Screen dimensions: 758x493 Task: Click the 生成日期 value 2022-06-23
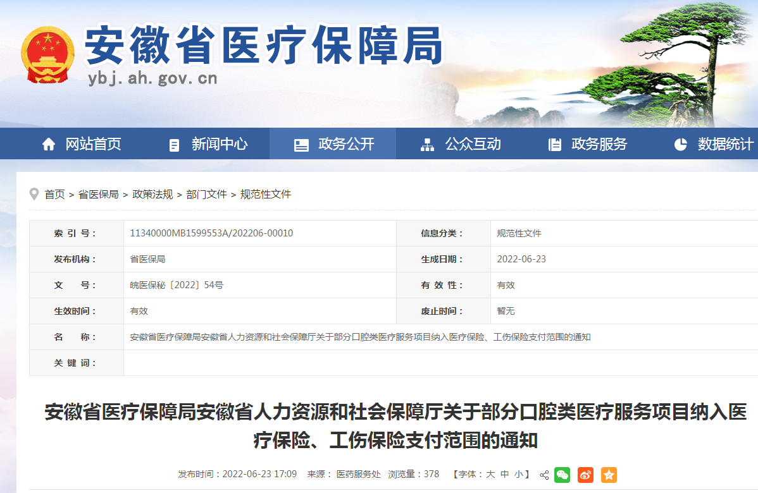521,259
